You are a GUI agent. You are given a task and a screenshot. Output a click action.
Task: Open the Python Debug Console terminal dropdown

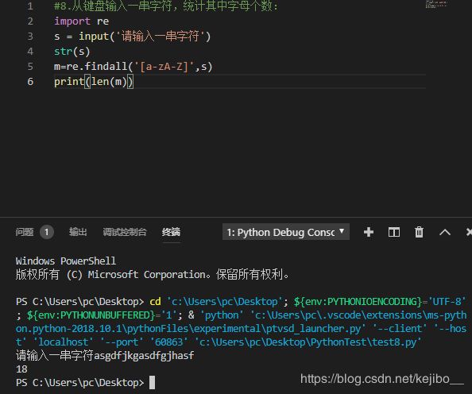pos(286,232)
